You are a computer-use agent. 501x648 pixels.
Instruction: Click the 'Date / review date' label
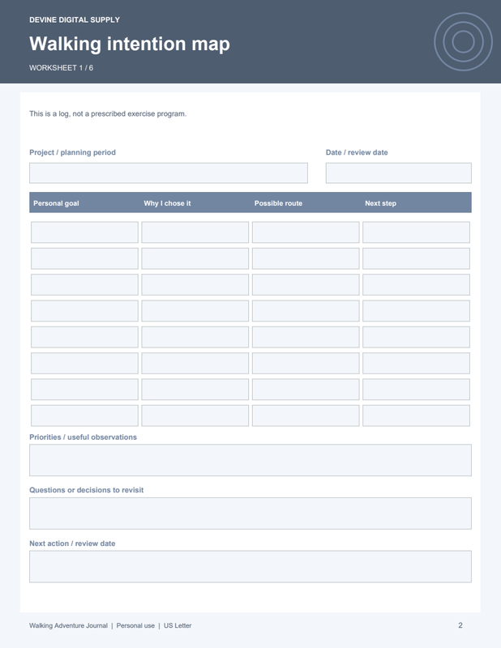[357, 152]
